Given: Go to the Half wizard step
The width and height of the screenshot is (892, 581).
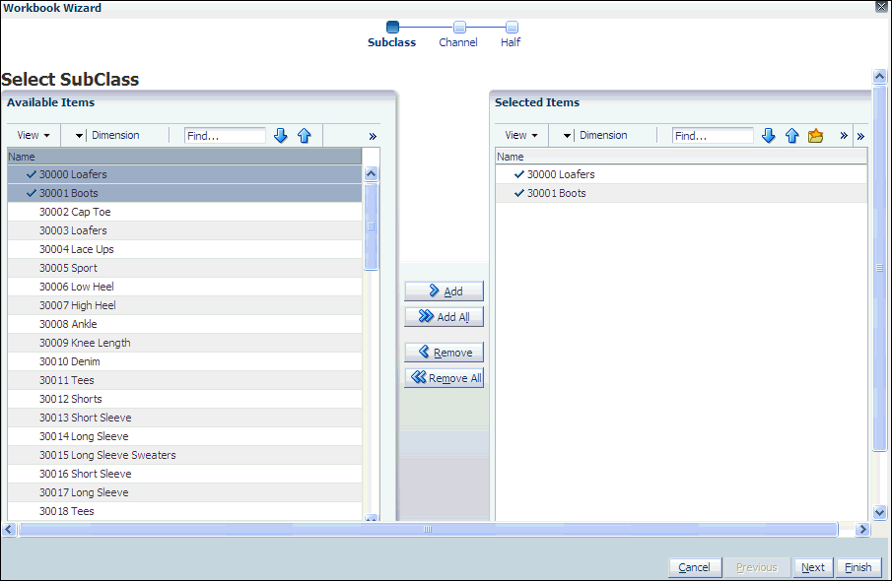Looking at the screenshot, I should pyautogui.click(x=511, y=42).
